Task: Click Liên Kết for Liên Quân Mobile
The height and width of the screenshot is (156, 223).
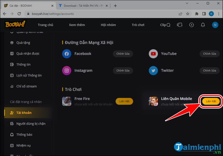Action: pos(211,101)
